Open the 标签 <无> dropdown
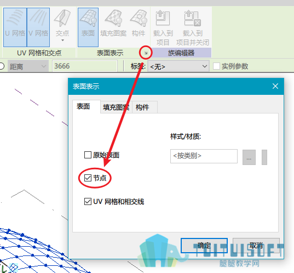The height and width of the screenshot is (273, 294). click(x=178, y=66)
